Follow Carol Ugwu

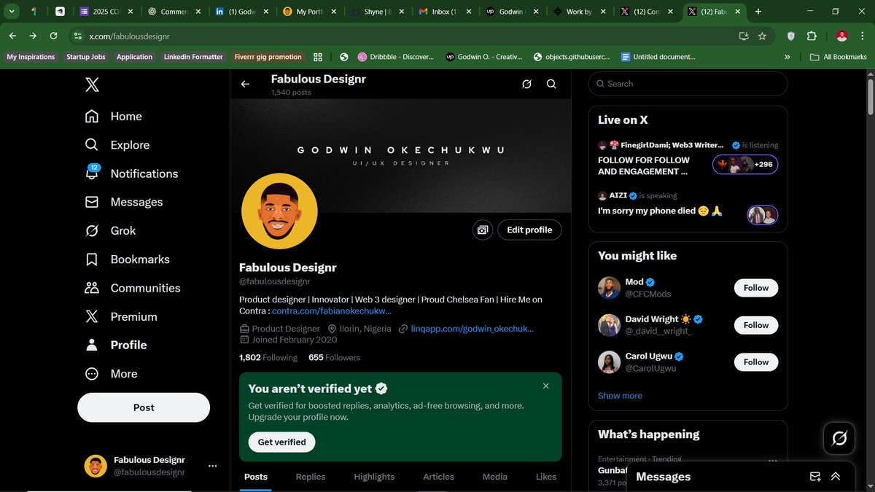[756, 362]
